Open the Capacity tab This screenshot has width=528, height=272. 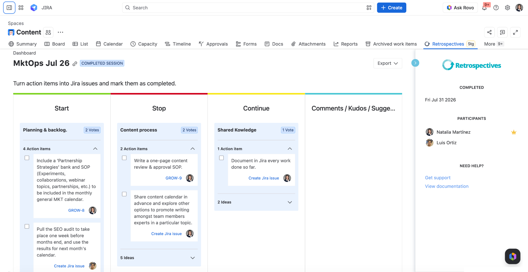[x=144, y=44]
